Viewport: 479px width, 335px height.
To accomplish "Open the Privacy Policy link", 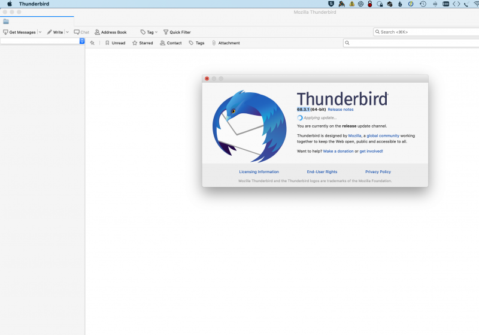I will pyautogui.click(x=378, y=172).
